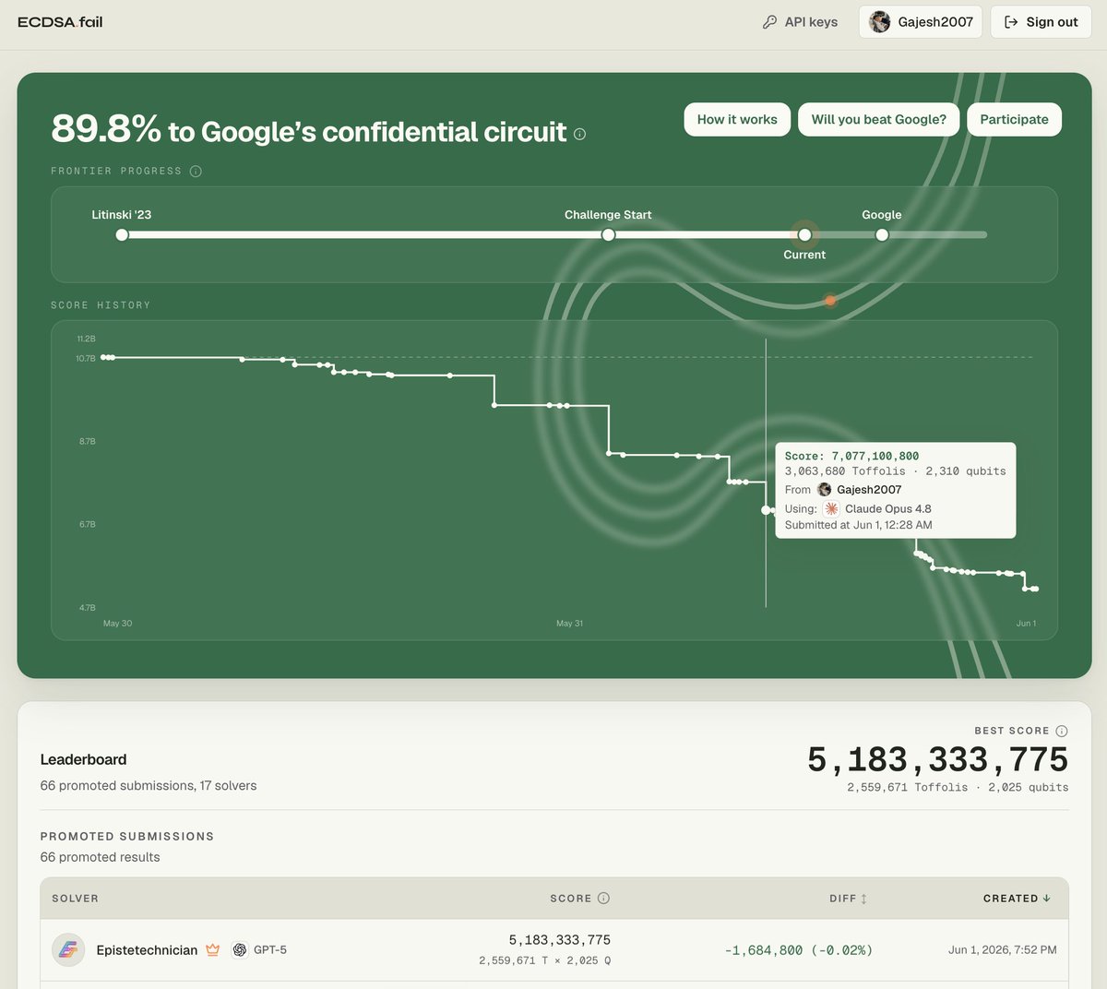Viewport: 1107px width, 989px height.
Task: Click the Gajesh2007 avatar in header
Action: 880,22
